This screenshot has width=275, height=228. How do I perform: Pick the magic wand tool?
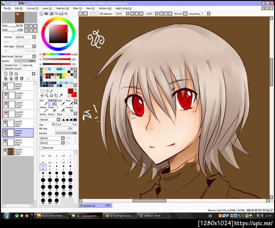point(51,91)
